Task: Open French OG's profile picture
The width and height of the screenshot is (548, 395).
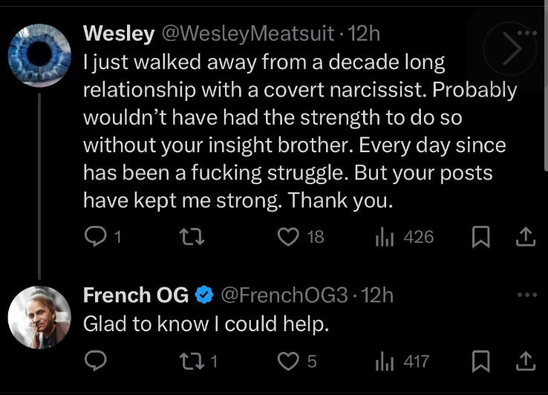Action: (x=39, y=317)
